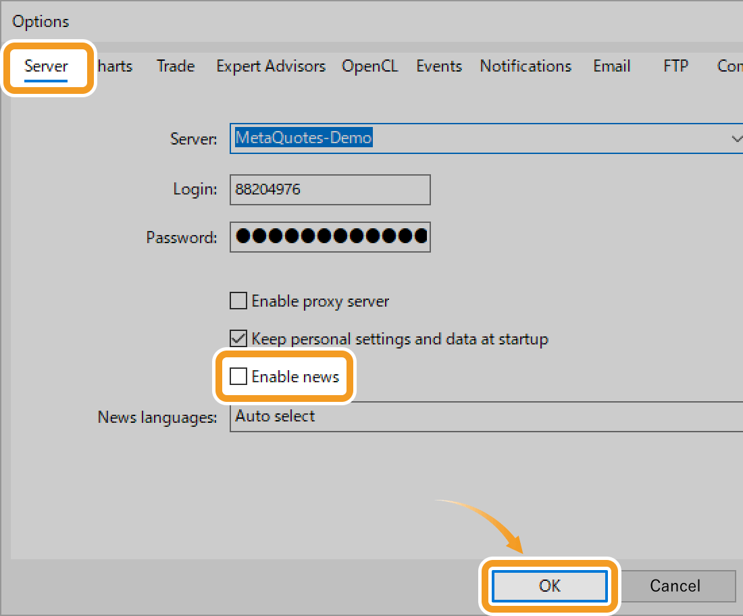743x616 pixels.
Task: Click the Login number field
Action: 330,190
